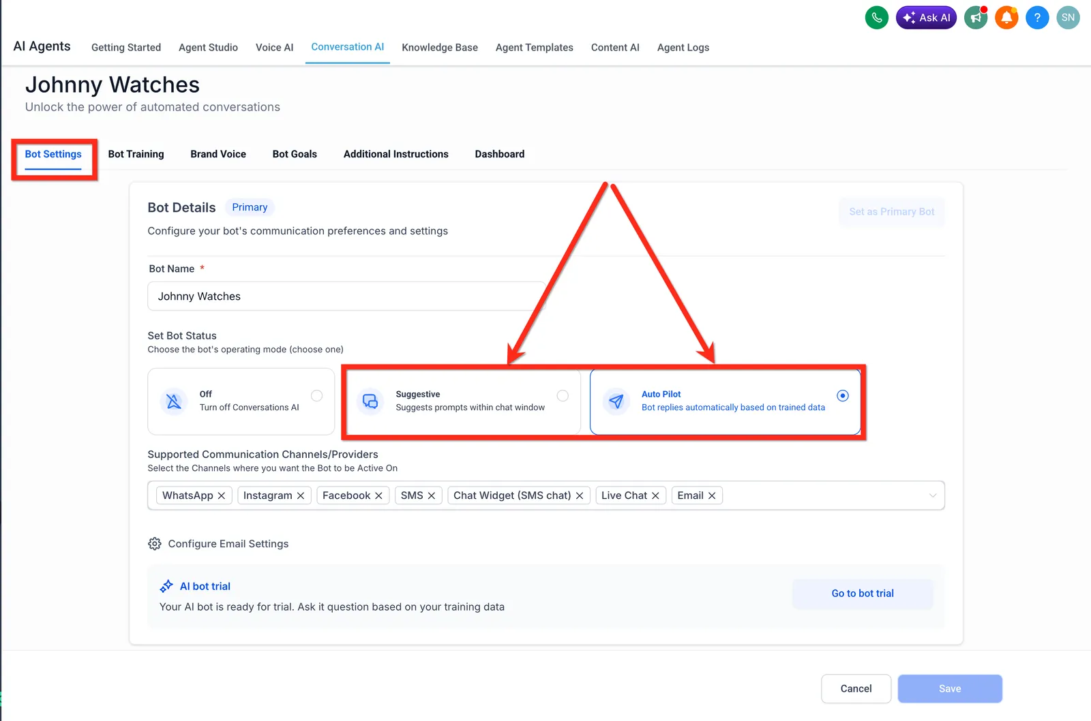Select the Suggestive mode radio button
Viewport: 1091px width, 721px height.
[563, 395]
